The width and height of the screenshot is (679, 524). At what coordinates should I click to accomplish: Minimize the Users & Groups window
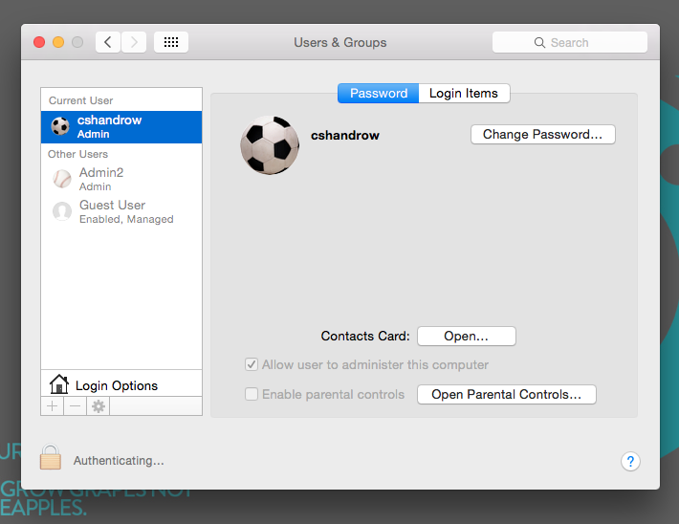click(x=58, y=42)
